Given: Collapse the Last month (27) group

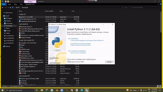Looking at the screenshot, I should coord(18,76).
